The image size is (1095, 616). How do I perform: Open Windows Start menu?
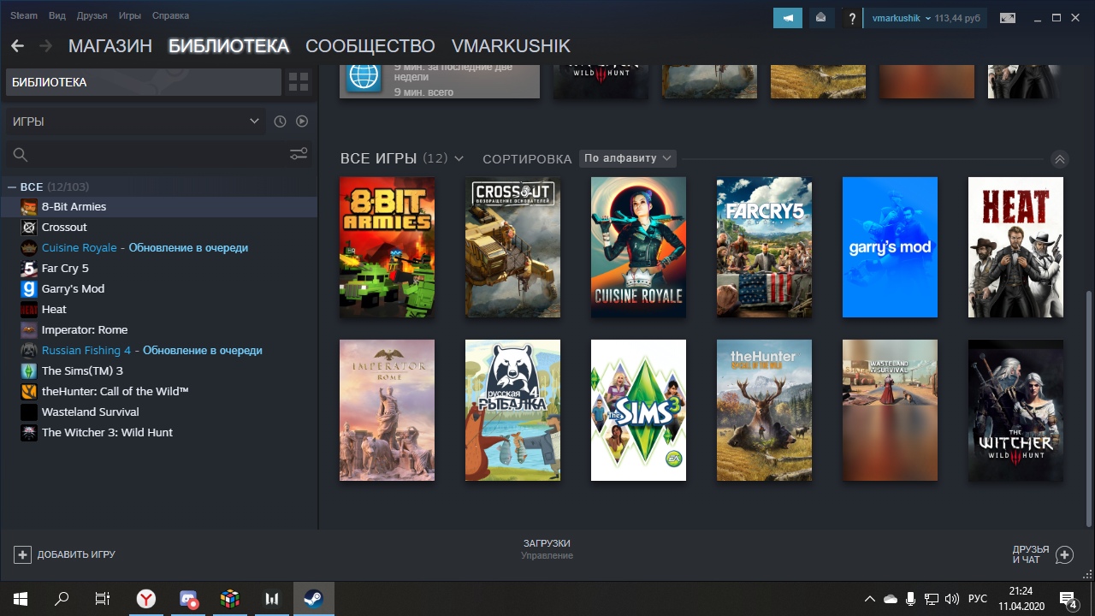[x=21, y=599]
